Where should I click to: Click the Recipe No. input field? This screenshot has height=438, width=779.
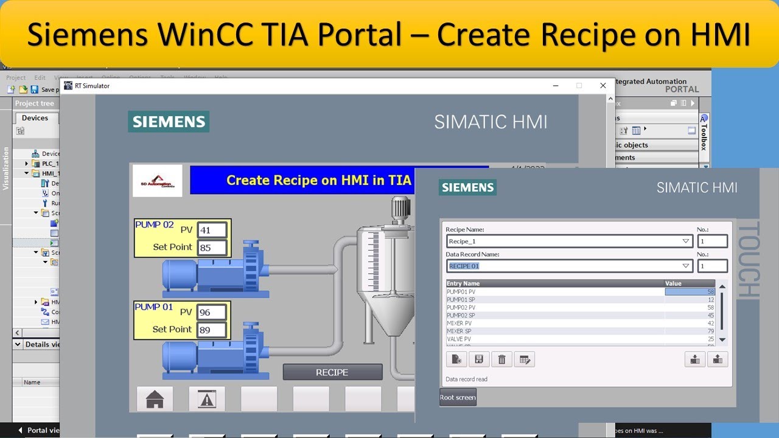(x=712, y=242)
